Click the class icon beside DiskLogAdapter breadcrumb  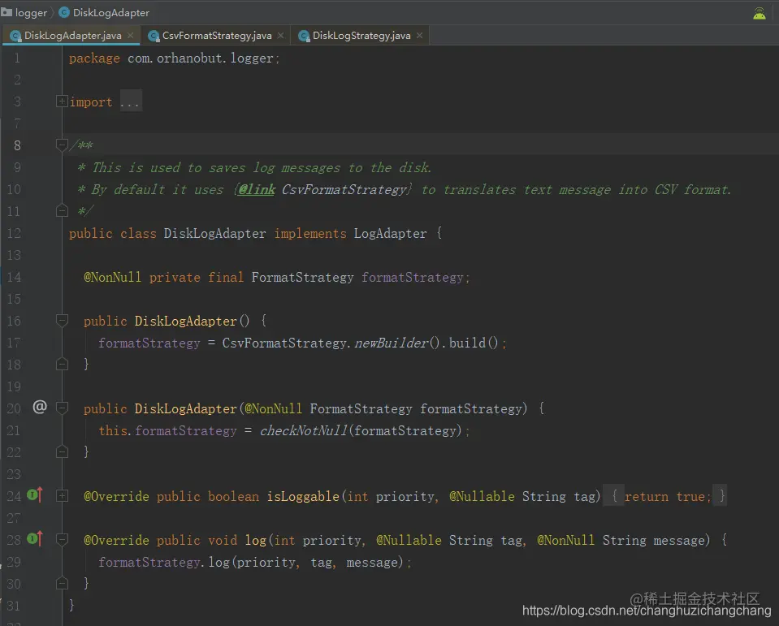[x=64, y=12]
